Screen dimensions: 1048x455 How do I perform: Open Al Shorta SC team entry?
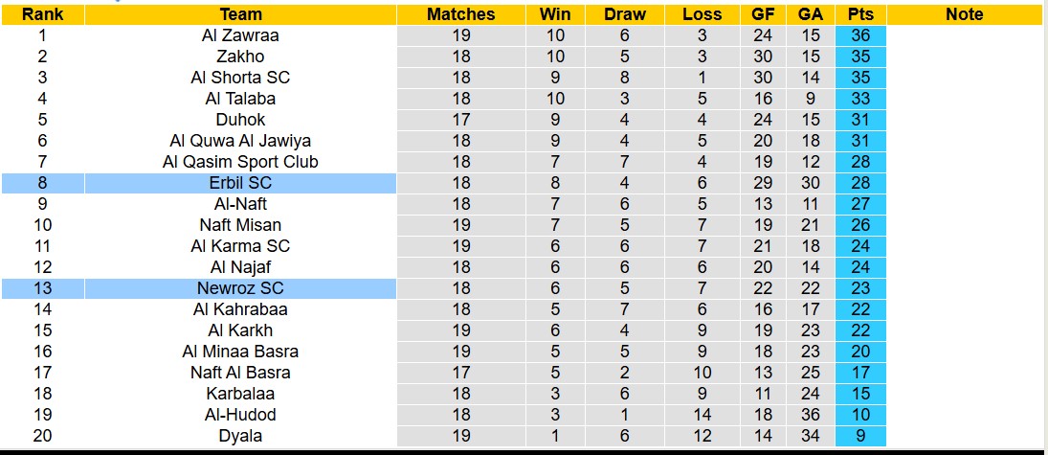coord(240,78)
